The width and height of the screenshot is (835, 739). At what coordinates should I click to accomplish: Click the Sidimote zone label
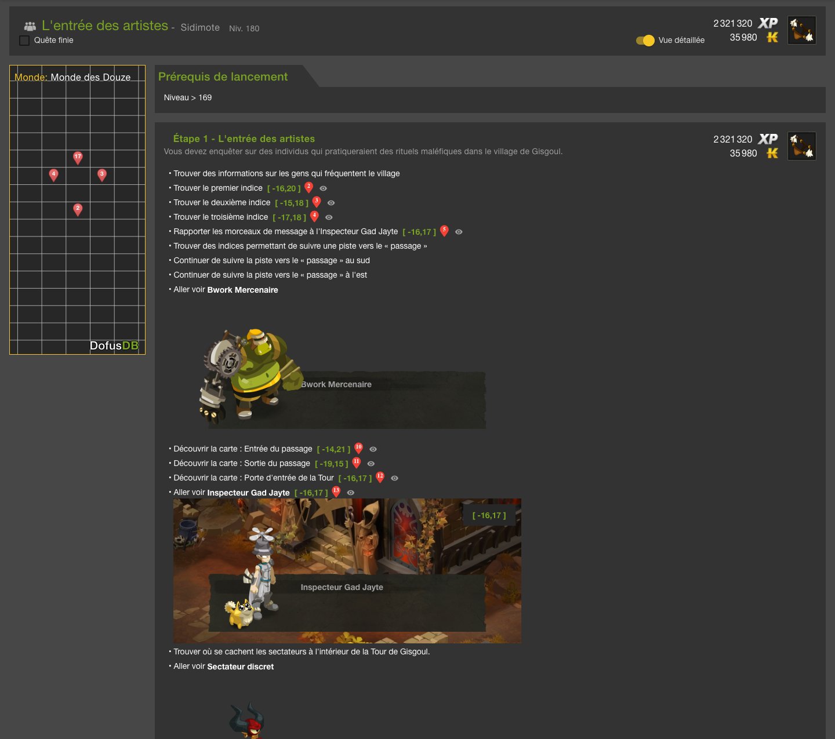pyautogui.click(x=200, y=27)
